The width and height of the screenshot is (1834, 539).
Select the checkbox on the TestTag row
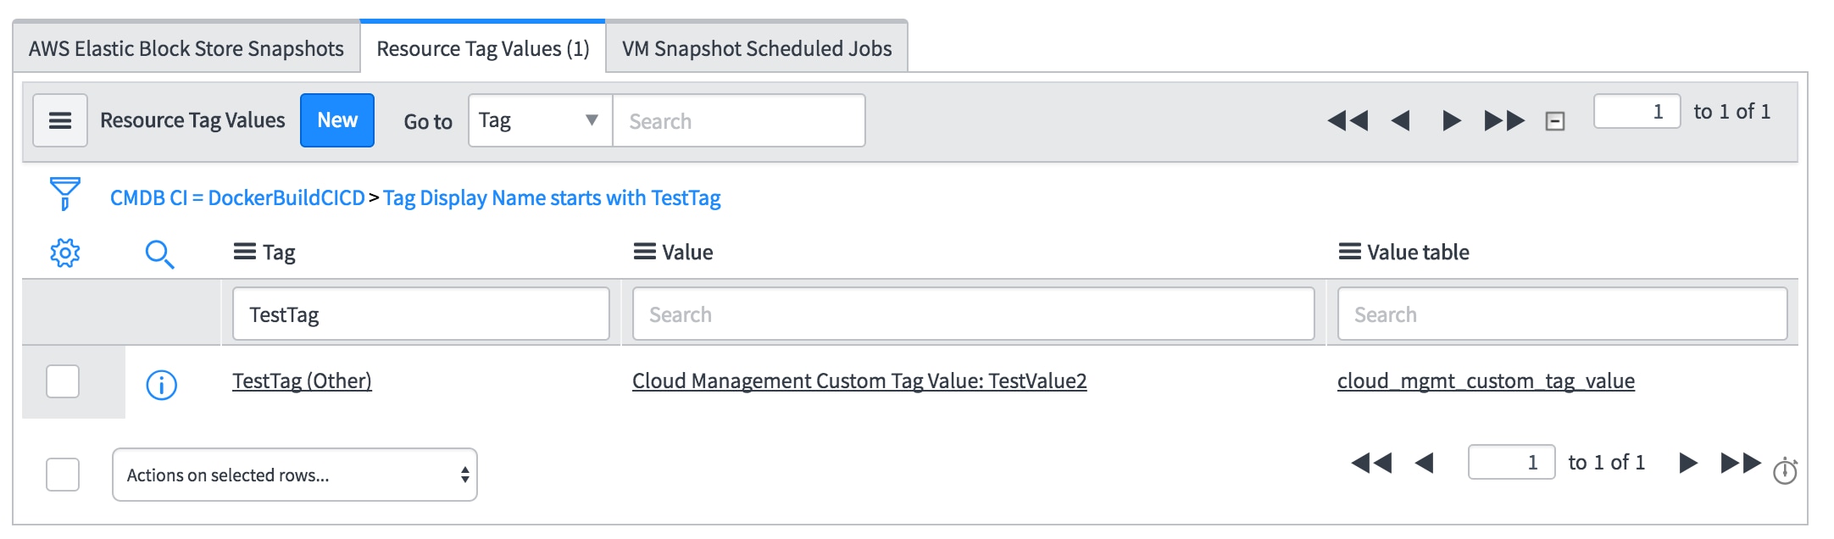coord(64,381)
